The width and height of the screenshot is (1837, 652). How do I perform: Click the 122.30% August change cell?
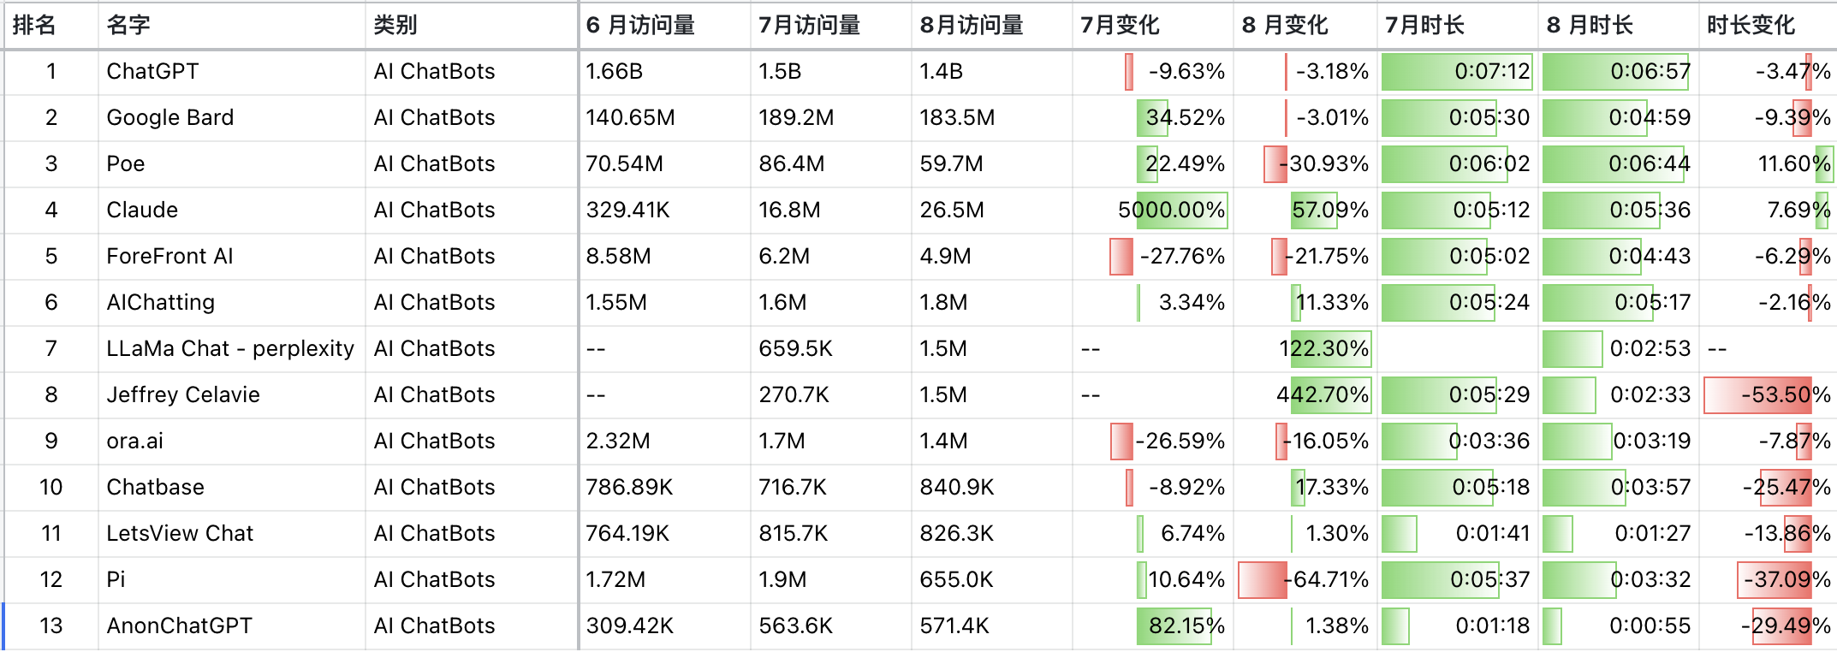[1305, 349]
